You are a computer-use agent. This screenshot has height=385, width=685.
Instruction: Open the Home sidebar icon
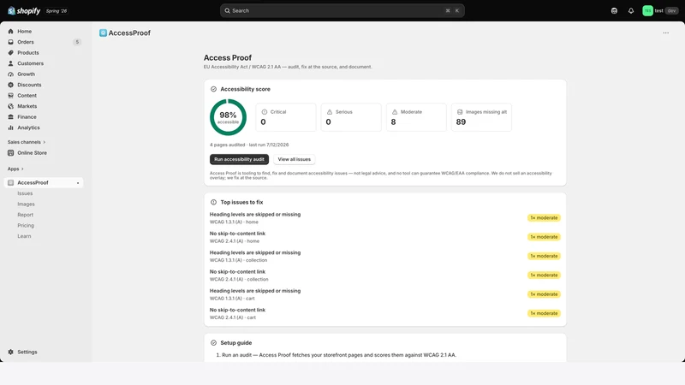(10, 32)
